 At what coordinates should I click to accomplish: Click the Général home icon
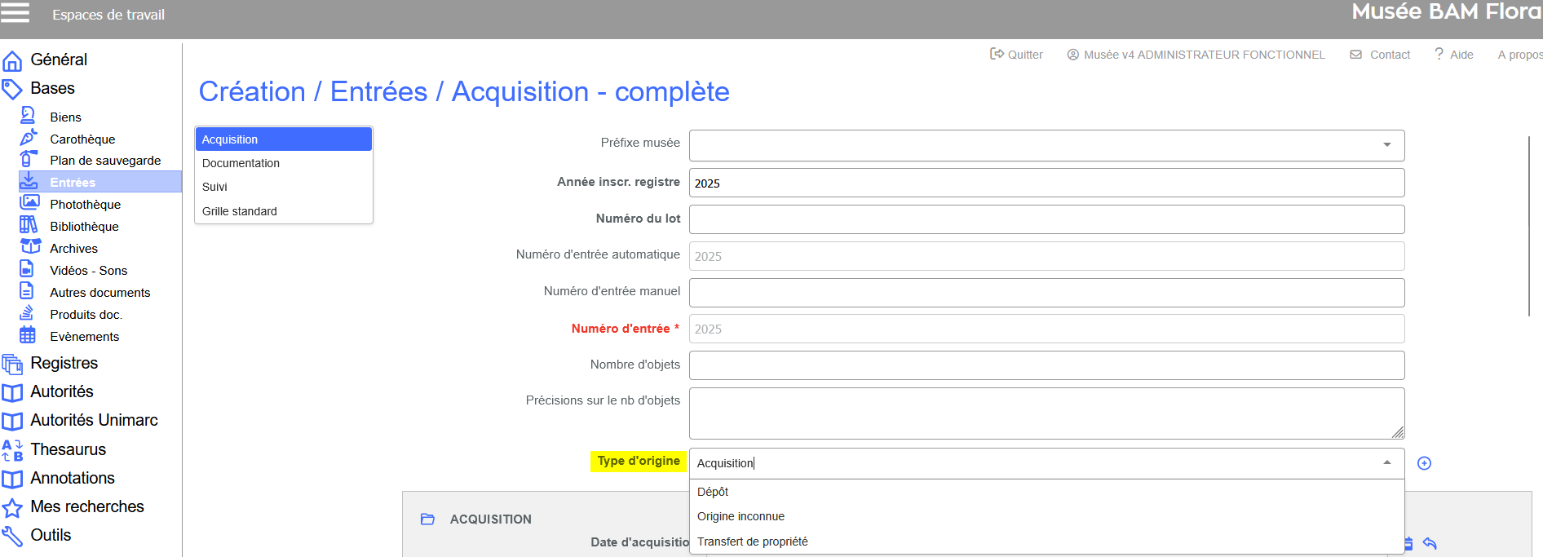pyautogui.click(x=12, y=60)
